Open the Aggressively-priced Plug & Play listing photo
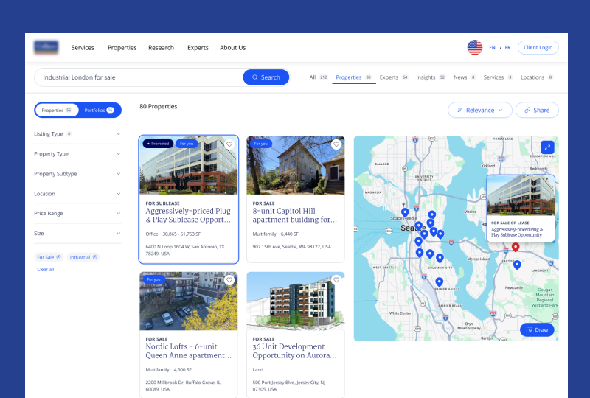 coord(189,165)
